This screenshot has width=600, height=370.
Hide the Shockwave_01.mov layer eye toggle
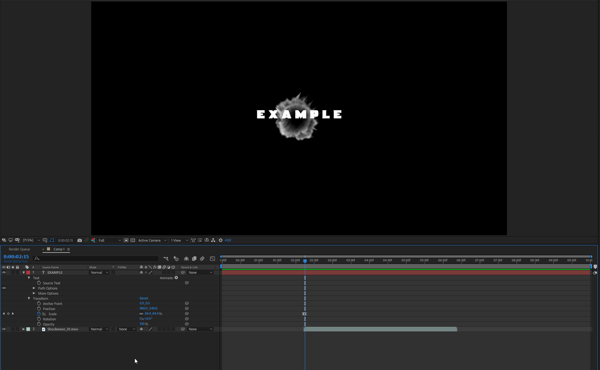(4, 329)
